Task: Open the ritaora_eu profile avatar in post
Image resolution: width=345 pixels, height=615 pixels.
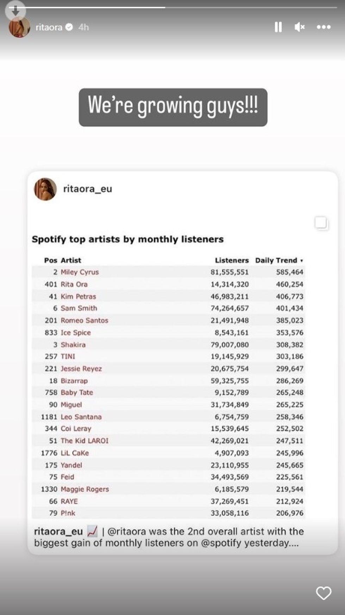Action: click(45, 189)
